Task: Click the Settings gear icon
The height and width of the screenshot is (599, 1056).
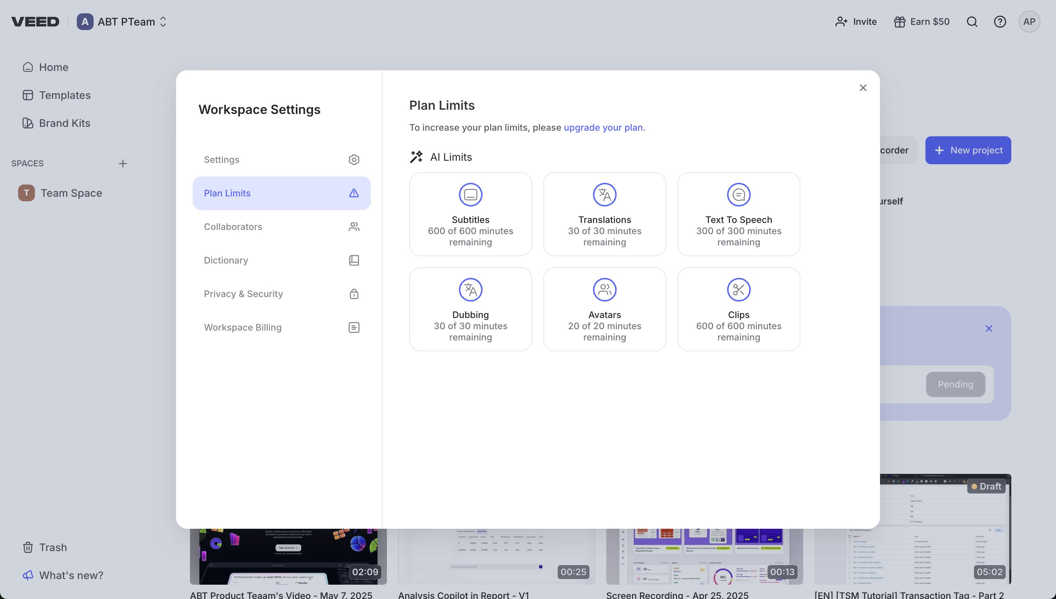Action: click(x=354, y=160)
